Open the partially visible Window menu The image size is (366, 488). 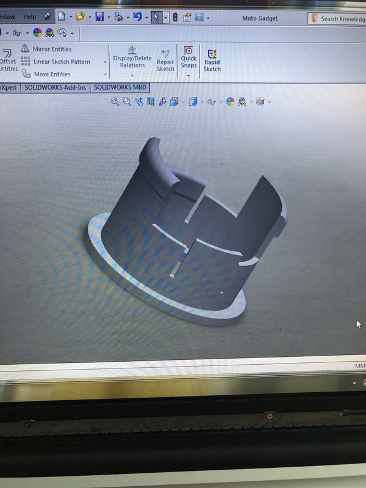click(7, 17)
